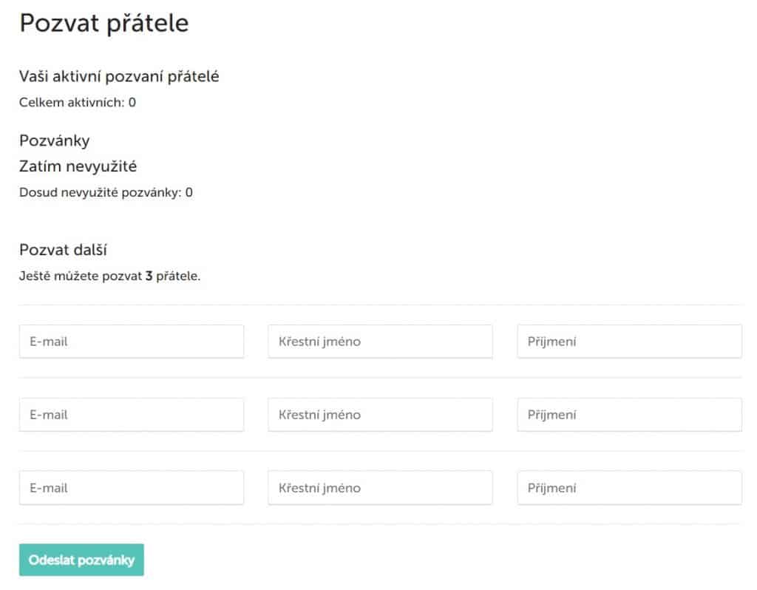Click the bold number 3 in the invite limit text
This screenshot has height=590, width=757.
pos(149,278)
